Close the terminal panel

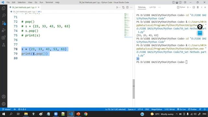coord(205,7)
